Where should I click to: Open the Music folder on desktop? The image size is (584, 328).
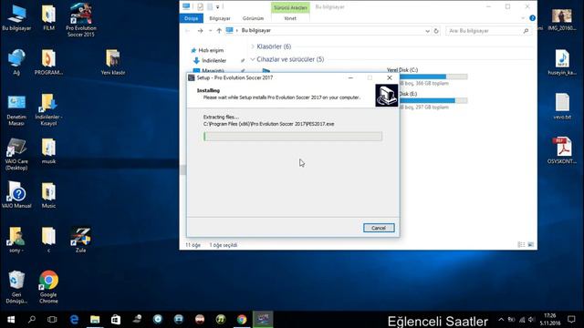click(48, 195)
